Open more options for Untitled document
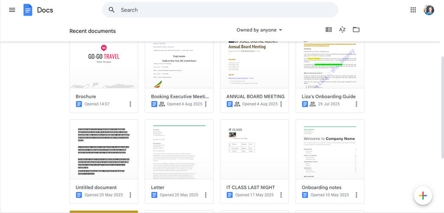 130,195
